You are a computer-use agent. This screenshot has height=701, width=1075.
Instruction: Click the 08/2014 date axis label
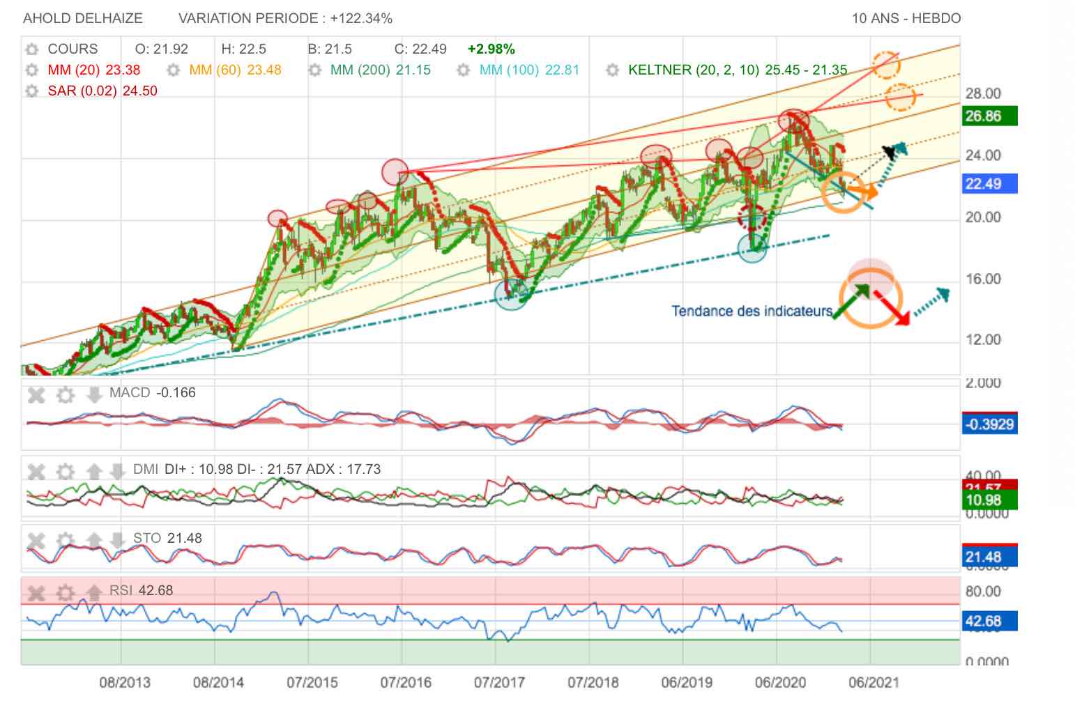coord(218,683)
